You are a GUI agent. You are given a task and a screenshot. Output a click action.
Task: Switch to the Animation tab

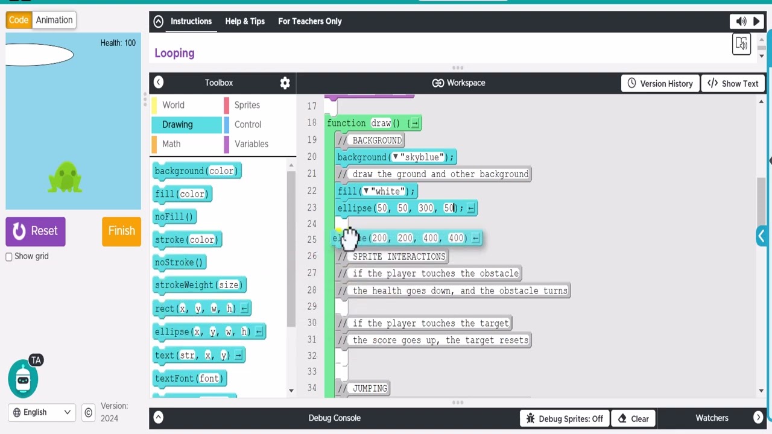[x=54, y=20]
